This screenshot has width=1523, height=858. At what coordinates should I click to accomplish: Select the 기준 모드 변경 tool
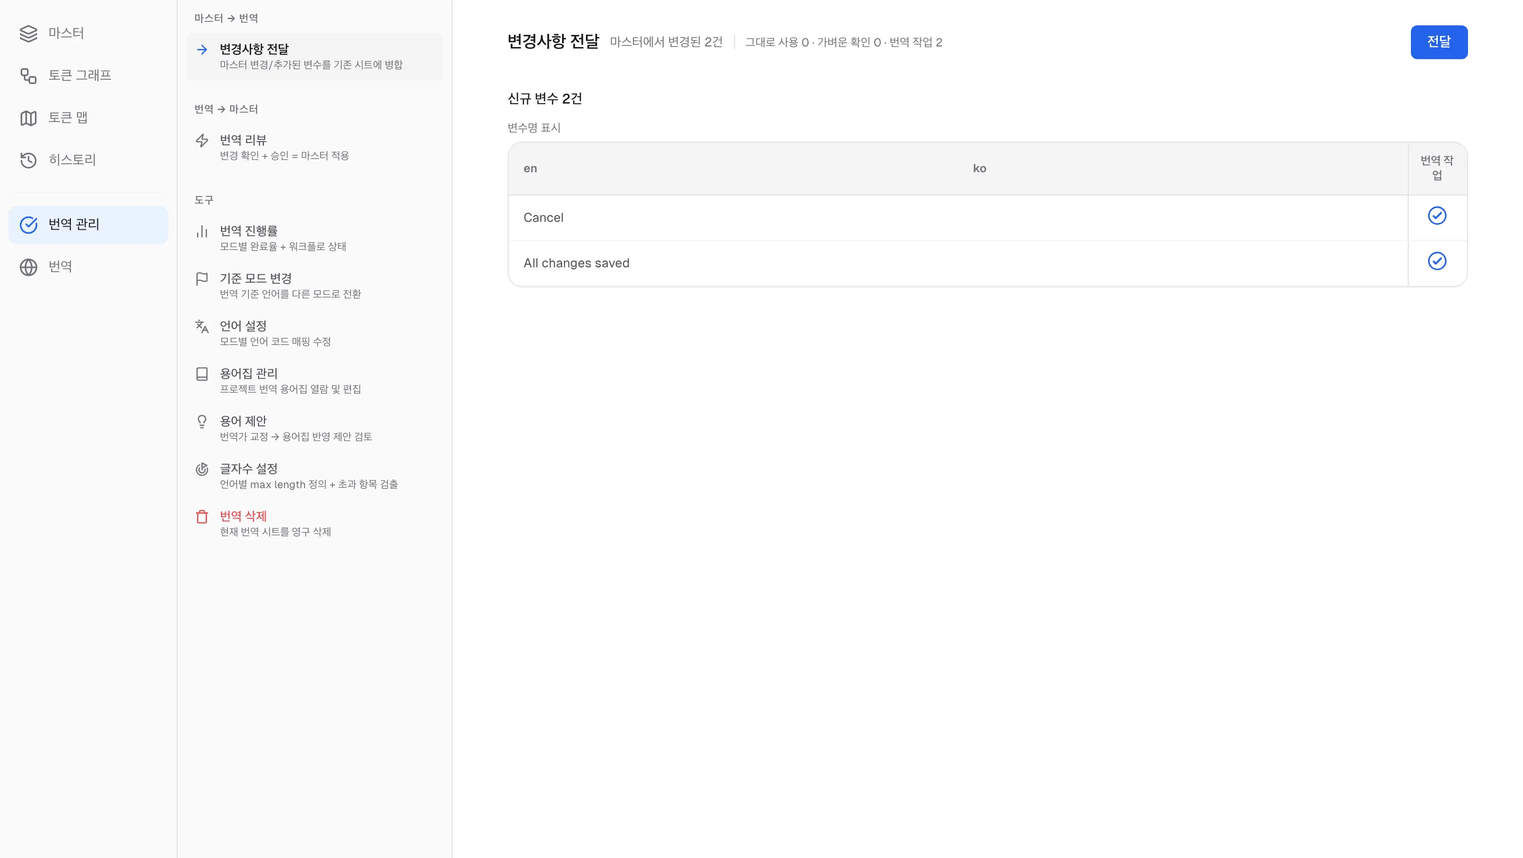(x=315, y=286)
